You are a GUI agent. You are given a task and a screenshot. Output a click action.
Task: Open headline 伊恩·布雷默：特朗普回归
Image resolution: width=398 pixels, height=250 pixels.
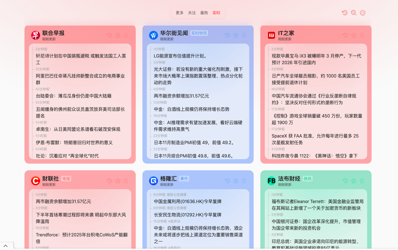(74, 142)
